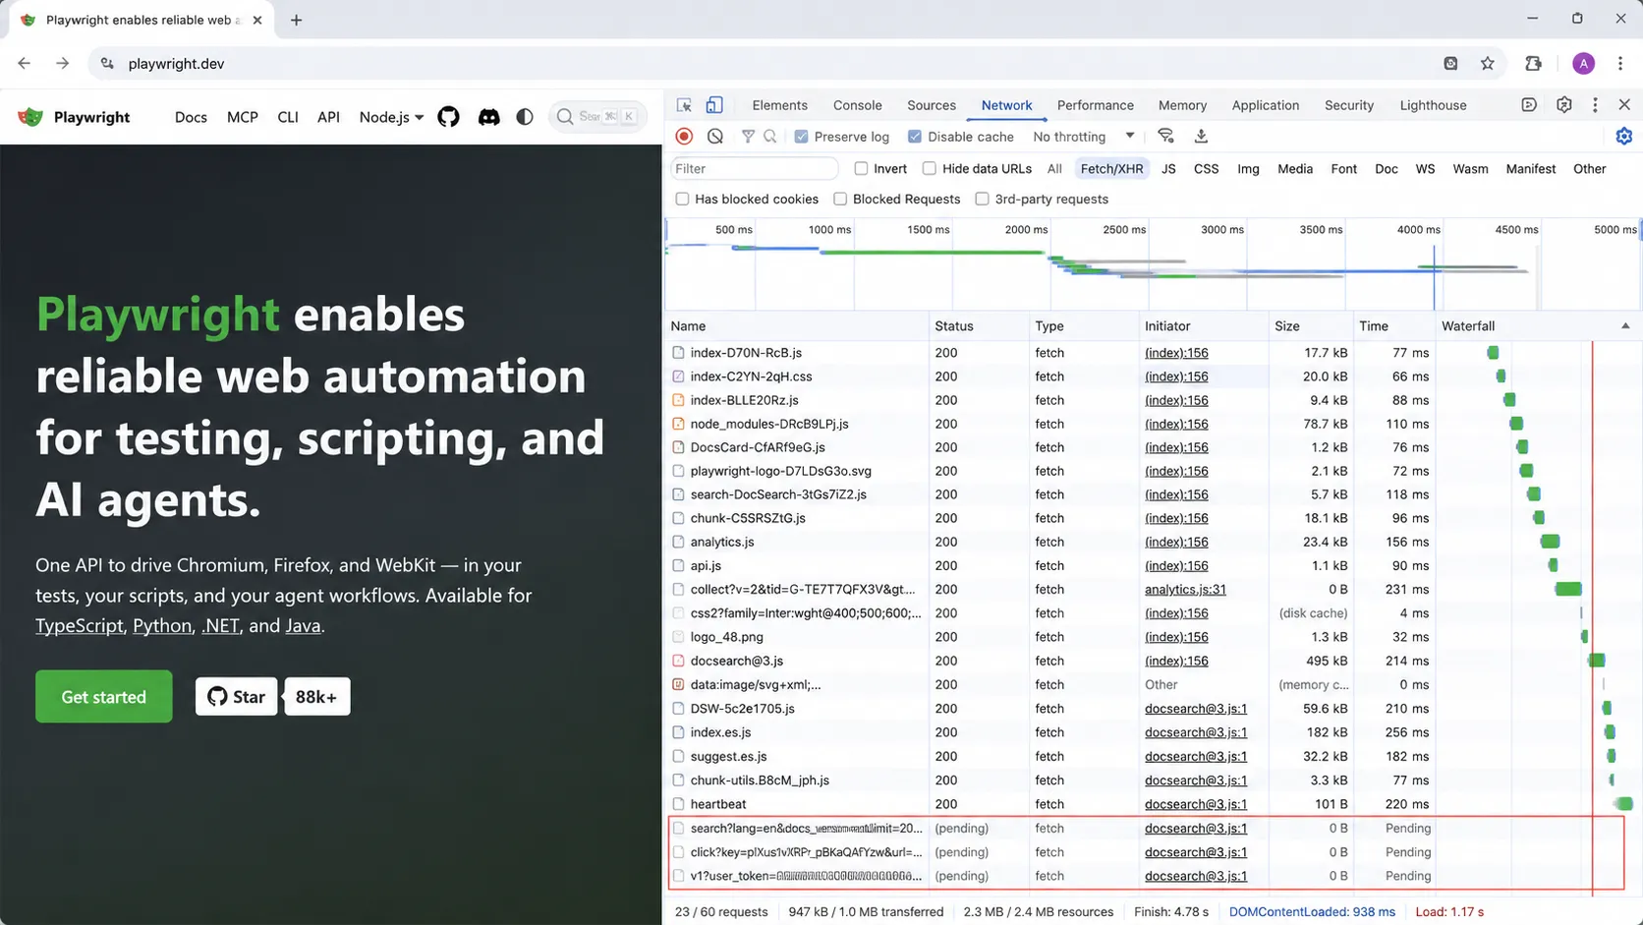Open the browser extensions puzzle icon
Screen dimensions: 1643x925
click(x=1533, y=64)
